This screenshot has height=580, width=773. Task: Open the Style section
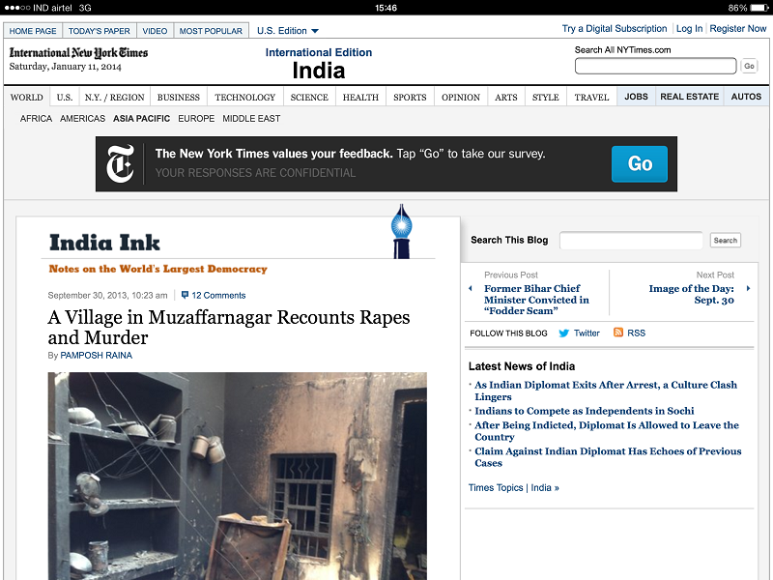point(546,98)
